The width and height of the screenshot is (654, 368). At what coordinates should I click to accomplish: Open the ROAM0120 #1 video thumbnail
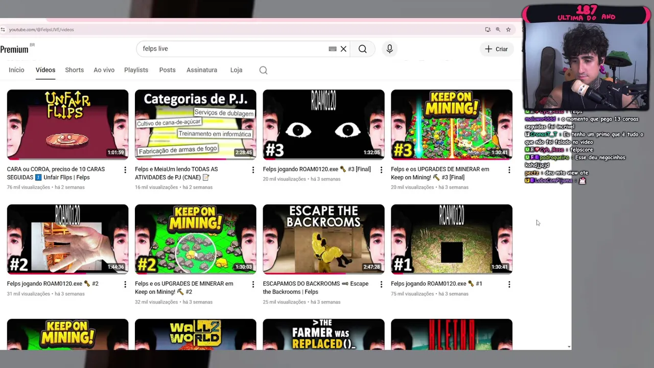452,239
